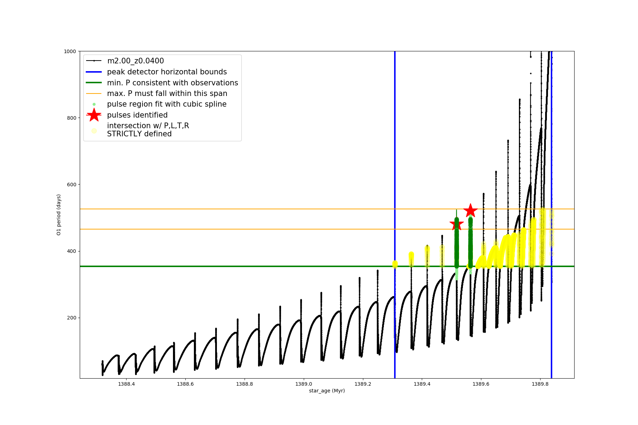Select the 'm2.00_z0.0400' legend label

pos(135,61)
